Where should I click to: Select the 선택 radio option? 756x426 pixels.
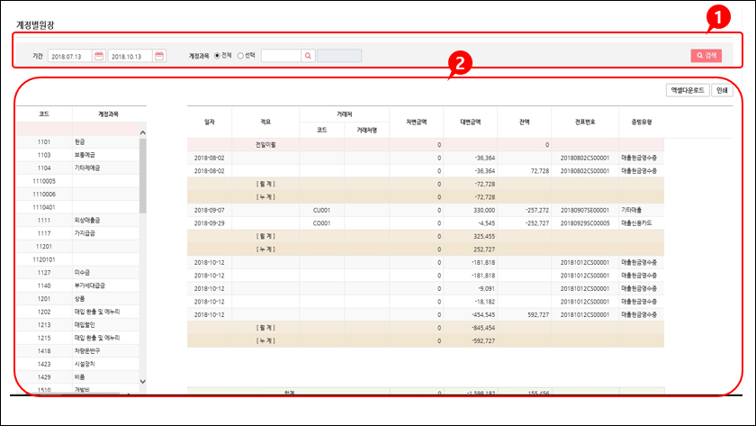pos(240,55)
